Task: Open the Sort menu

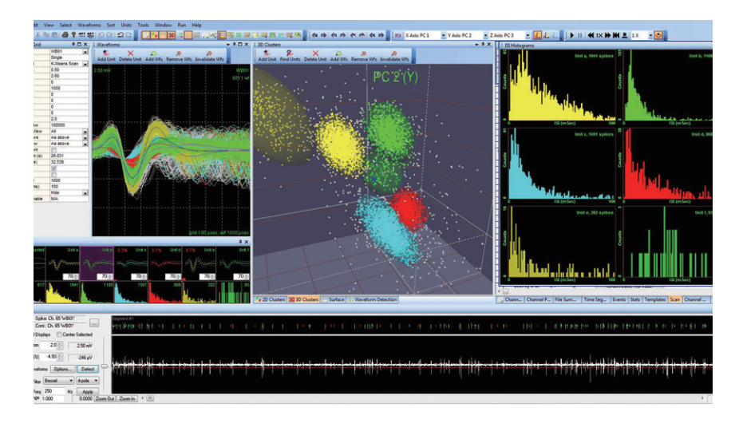Action: [x=111, y=25]
